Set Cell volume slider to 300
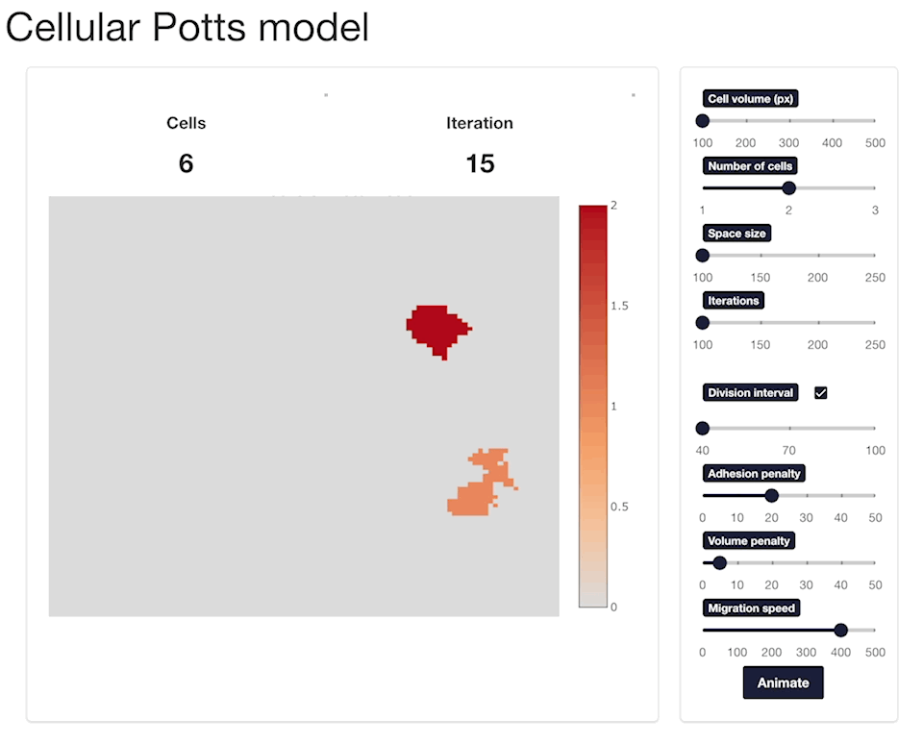This screenshot has width=923, height=744. (x=788, y=121)
